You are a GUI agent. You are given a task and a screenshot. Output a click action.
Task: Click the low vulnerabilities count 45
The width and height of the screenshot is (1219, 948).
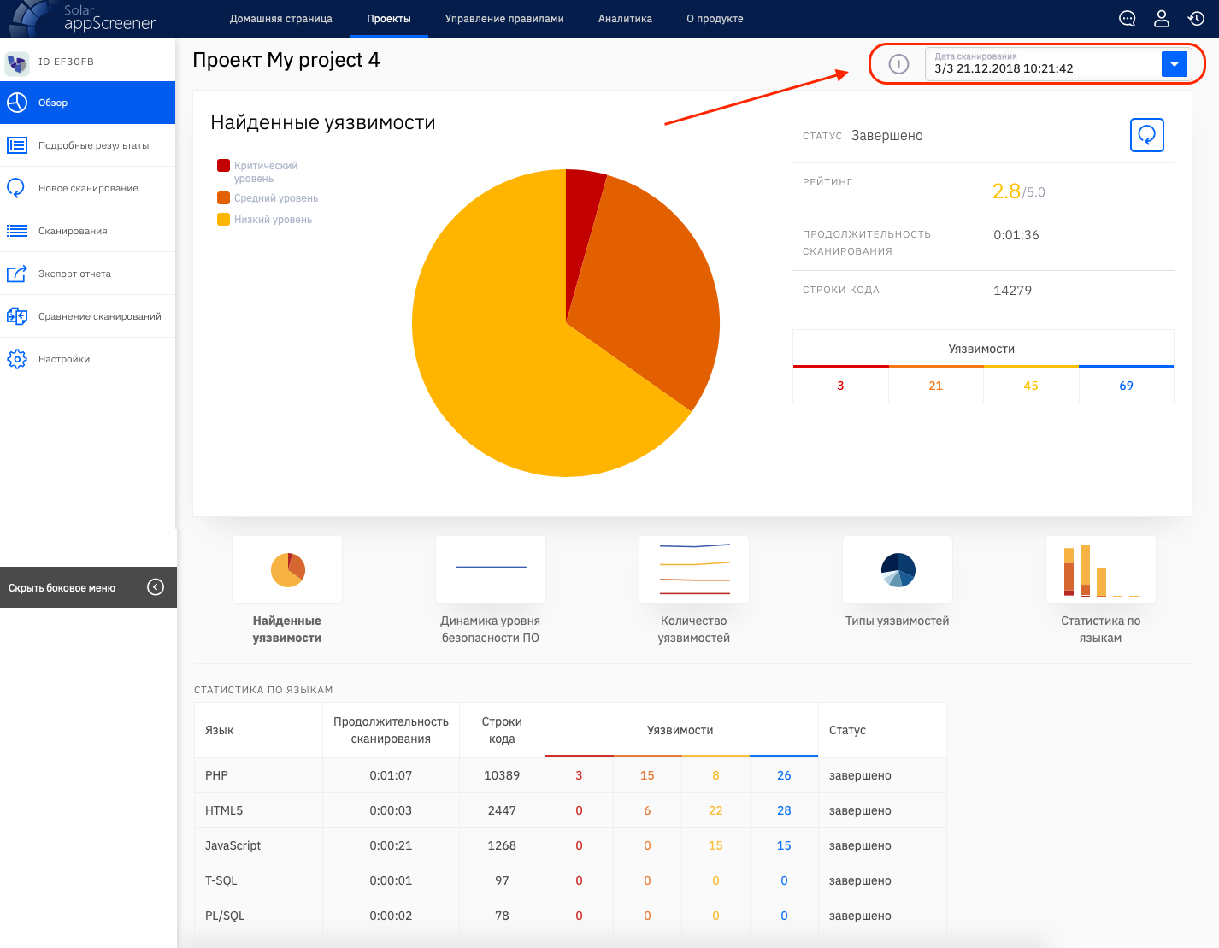(1031, 386)
